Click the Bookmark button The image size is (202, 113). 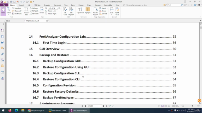(x=17, y=13)
